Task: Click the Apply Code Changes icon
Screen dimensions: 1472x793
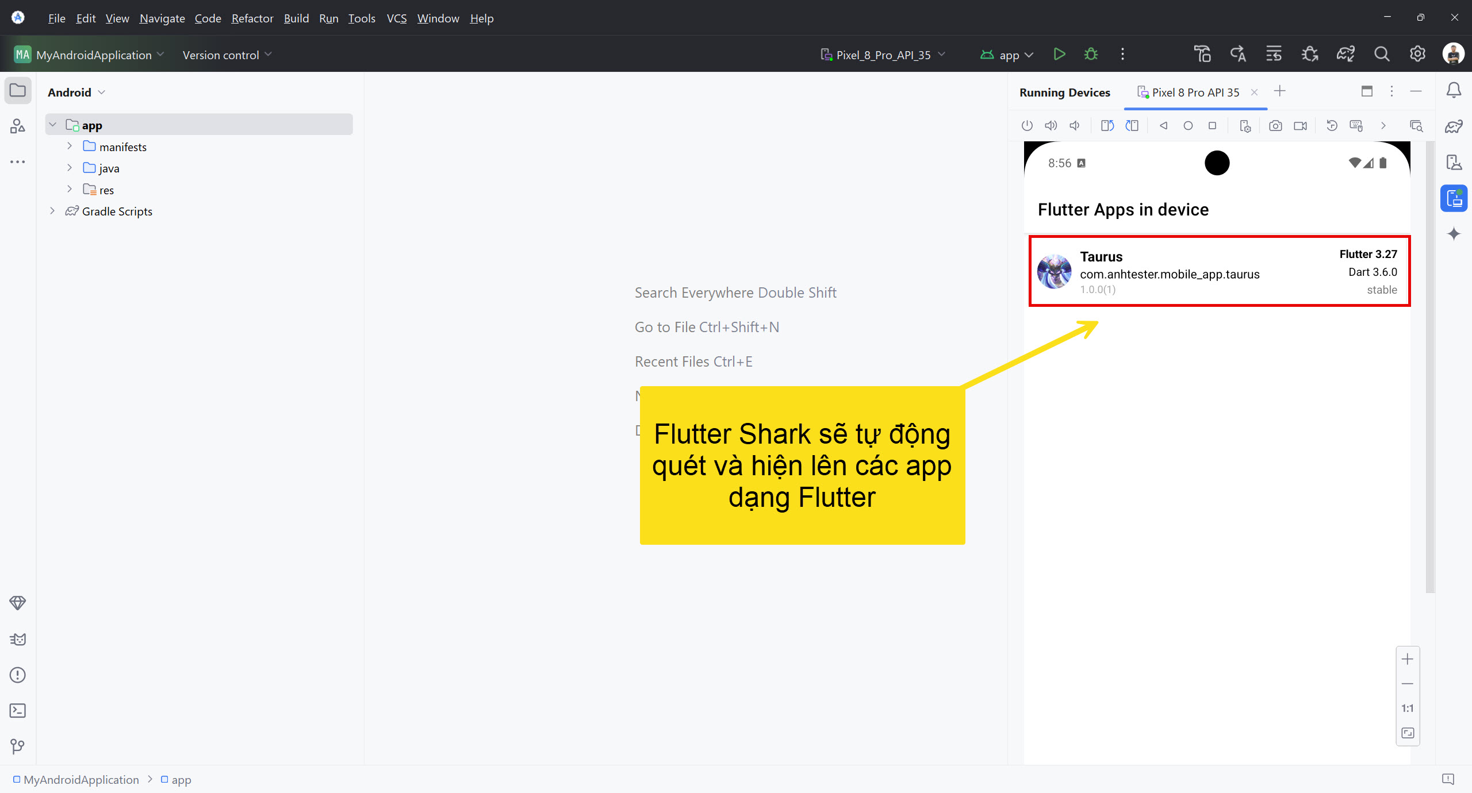Action: tap(1274, 55)
